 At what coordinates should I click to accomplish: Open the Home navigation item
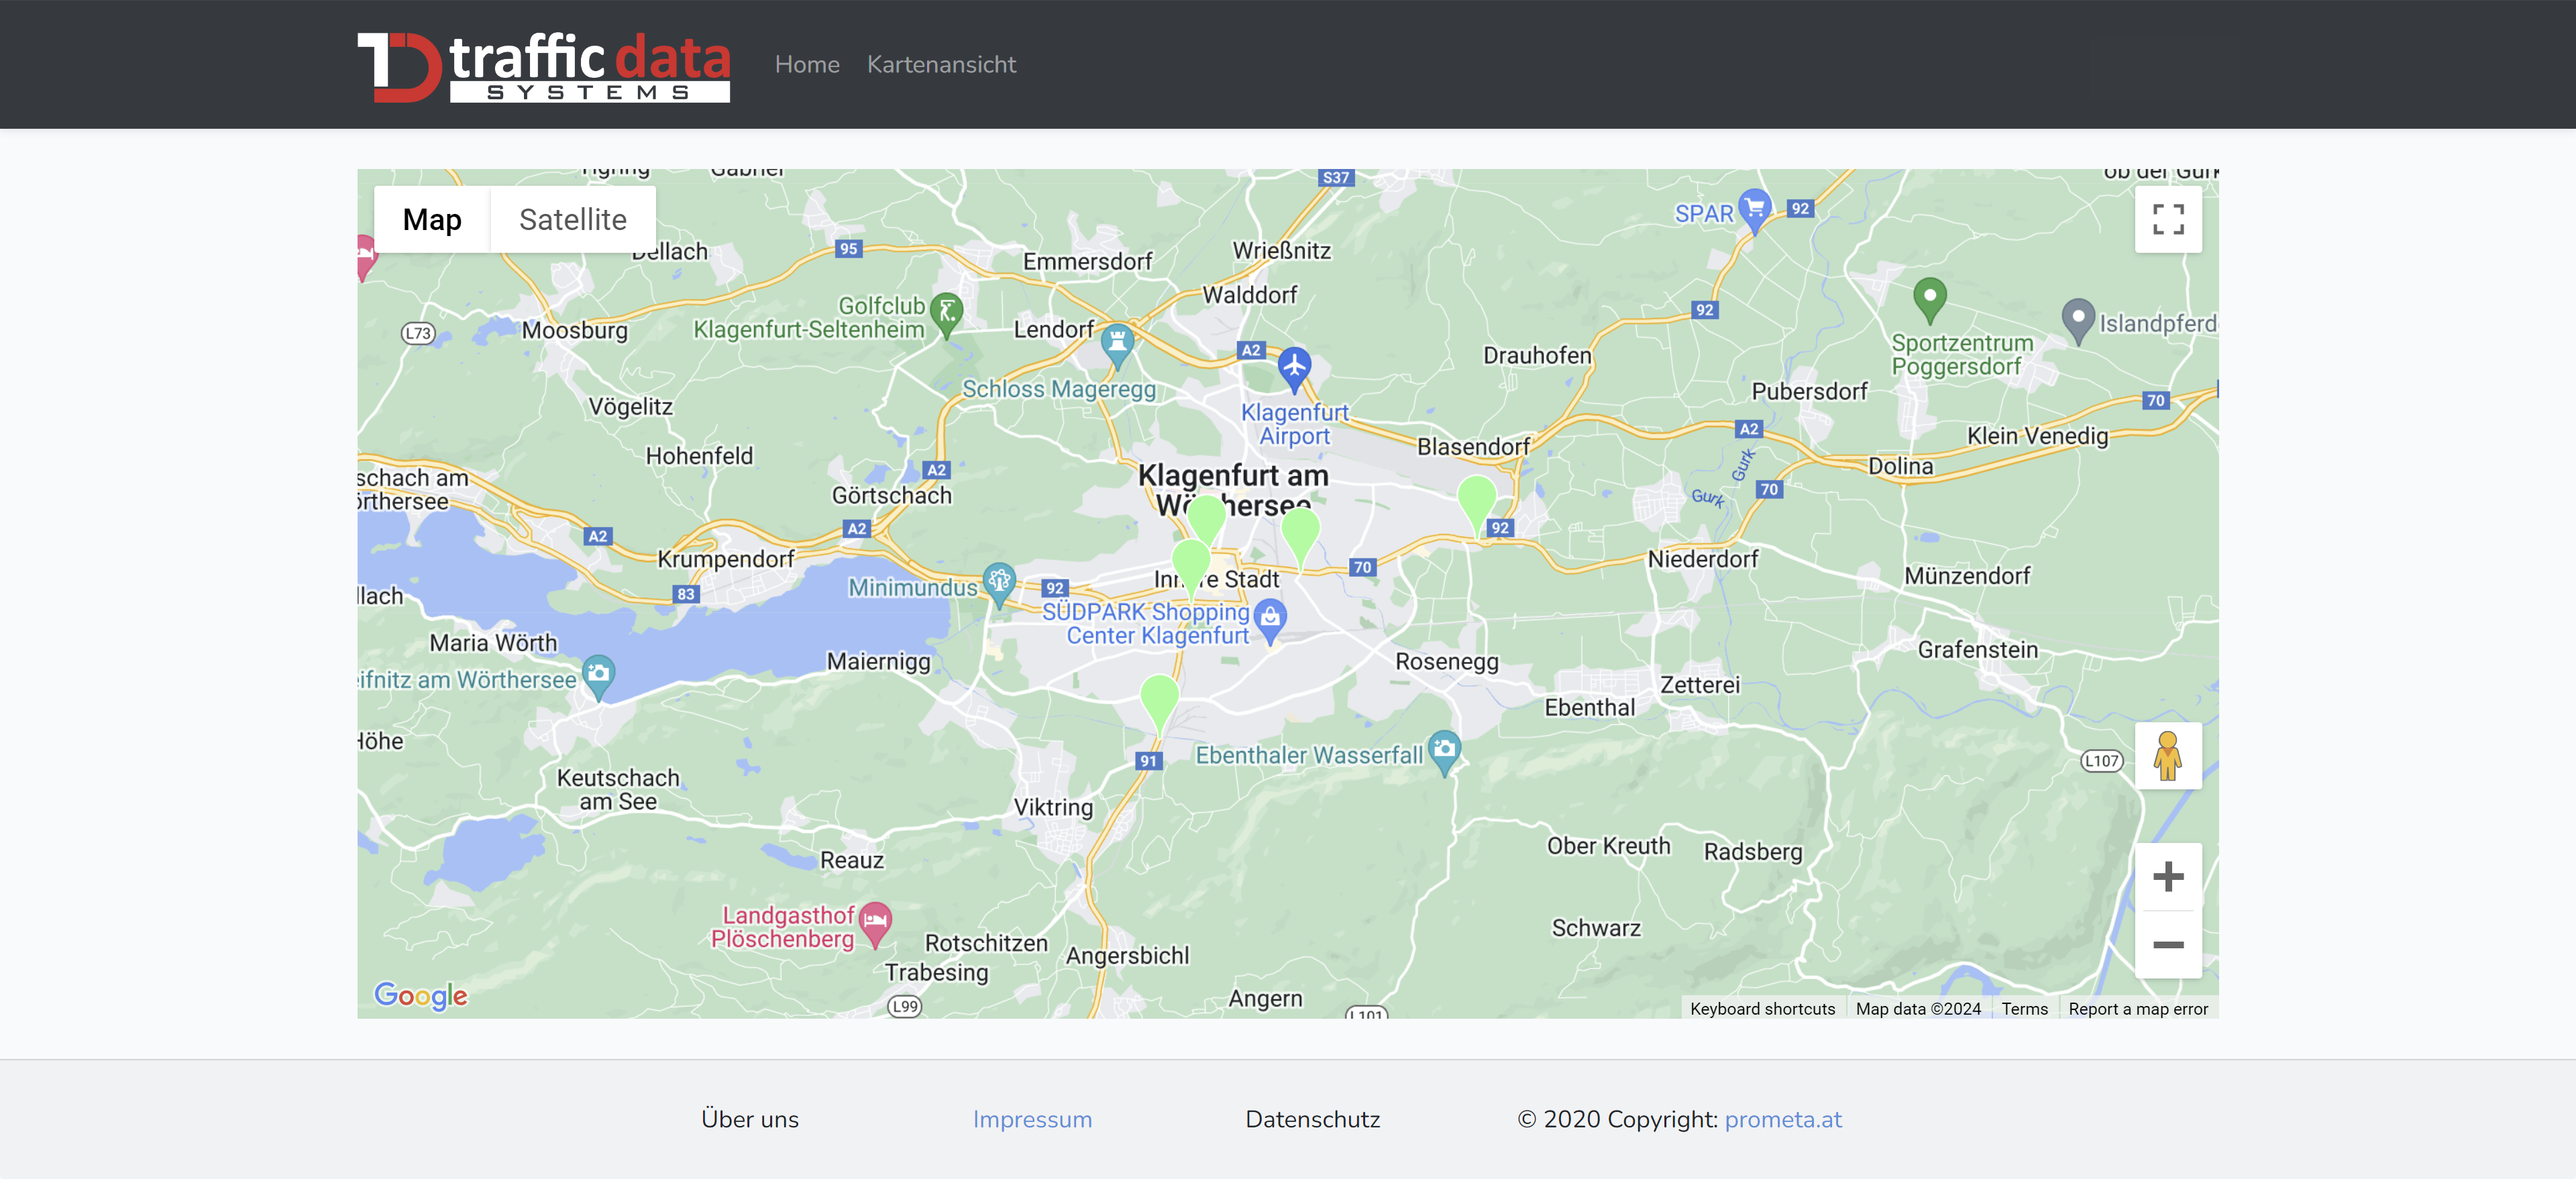(807, 64)
